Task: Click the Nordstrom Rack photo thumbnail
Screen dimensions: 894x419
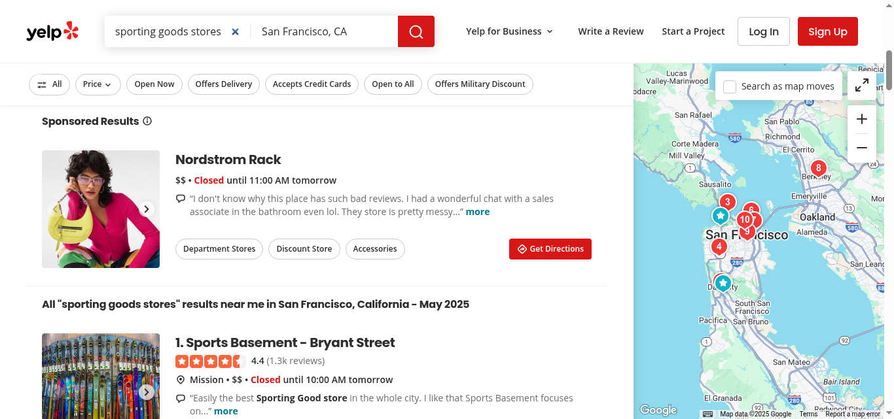Action: (101, 209)
